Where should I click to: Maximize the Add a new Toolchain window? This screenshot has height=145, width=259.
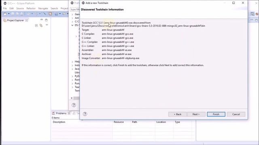click(234, 3)
